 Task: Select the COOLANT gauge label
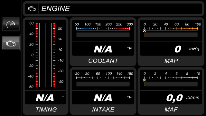pos(103,61)
